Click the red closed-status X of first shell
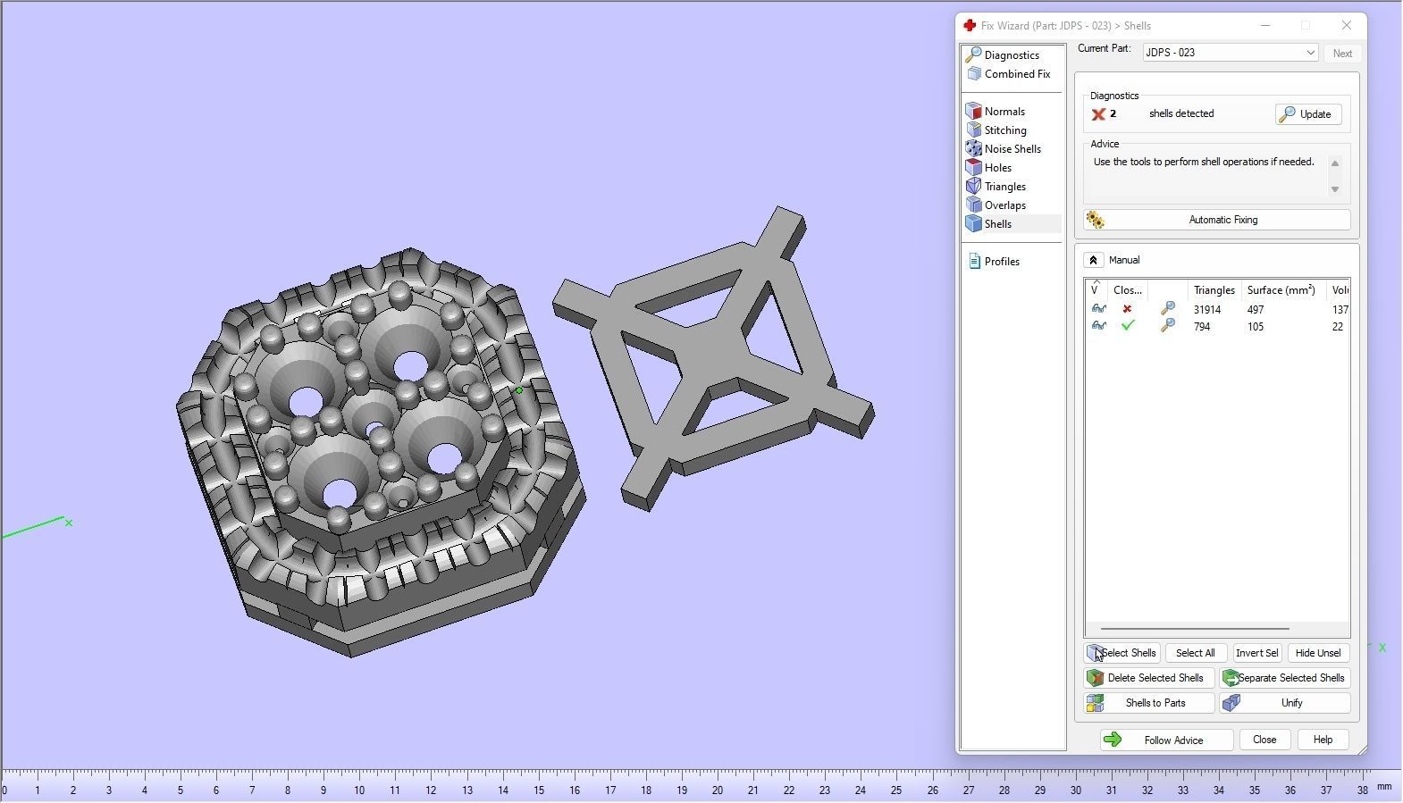The image size is (1403, 803). tap(1127, 309)
